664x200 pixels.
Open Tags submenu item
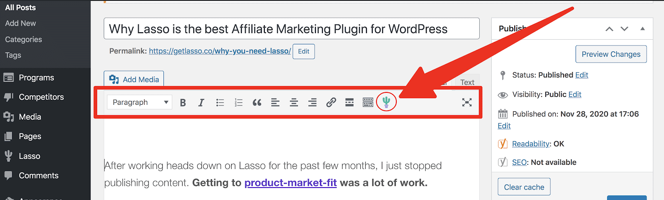(13, 55)
